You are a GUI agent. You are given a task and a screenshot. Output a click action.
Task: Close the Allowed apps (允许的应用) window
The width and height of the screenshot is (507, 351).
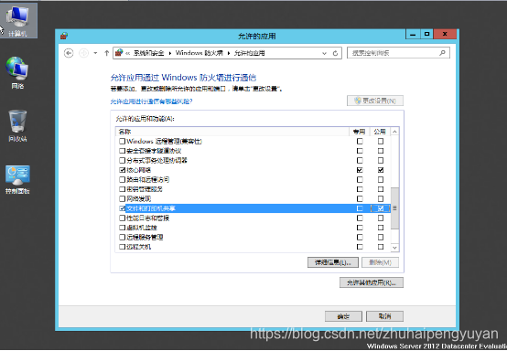tap(445, 34)
